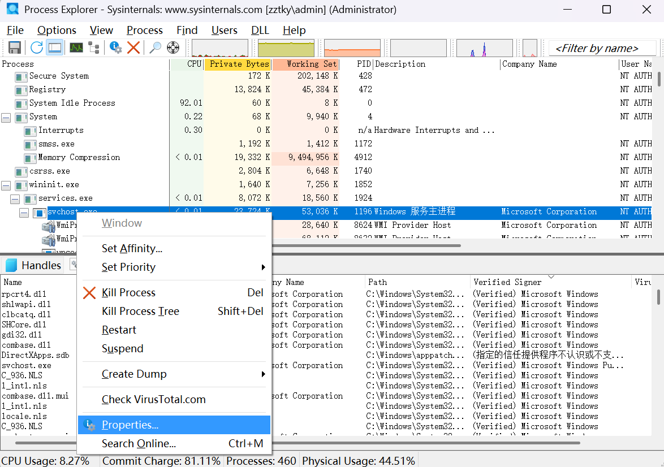
Task: Switch to the Handles tab
Action: 34,265
